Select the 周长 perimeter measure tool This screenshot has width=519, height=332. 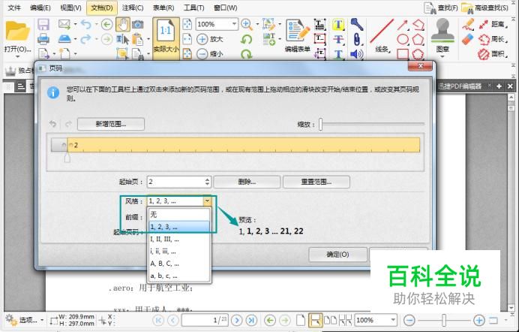point(493,39)
